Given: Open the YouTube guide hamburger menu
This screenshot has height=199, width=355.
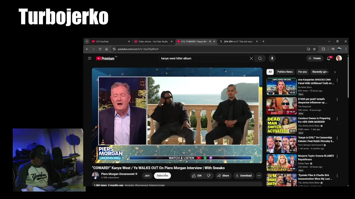Looking at the screenshot, I should coord(90,58).
